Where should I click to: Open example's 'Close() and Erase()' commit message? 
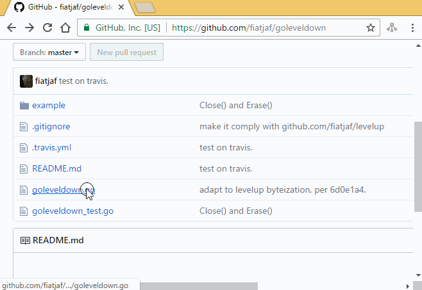[x=236, y=106]
